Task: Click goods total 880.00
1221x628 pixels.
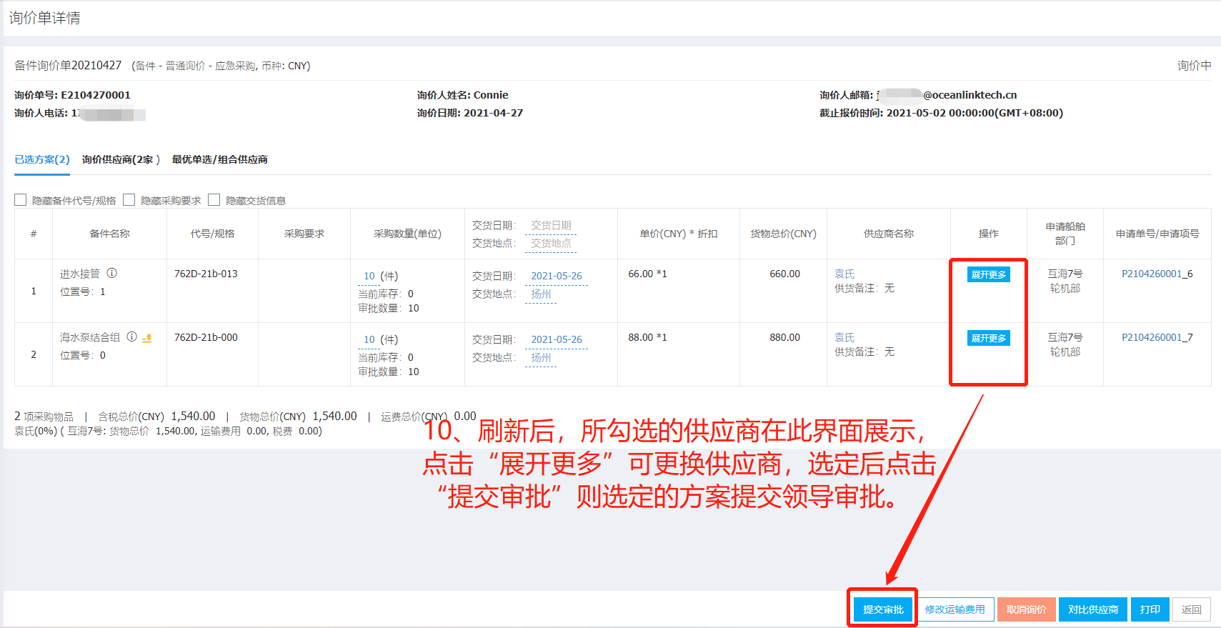Action: [x=784, y=337]
